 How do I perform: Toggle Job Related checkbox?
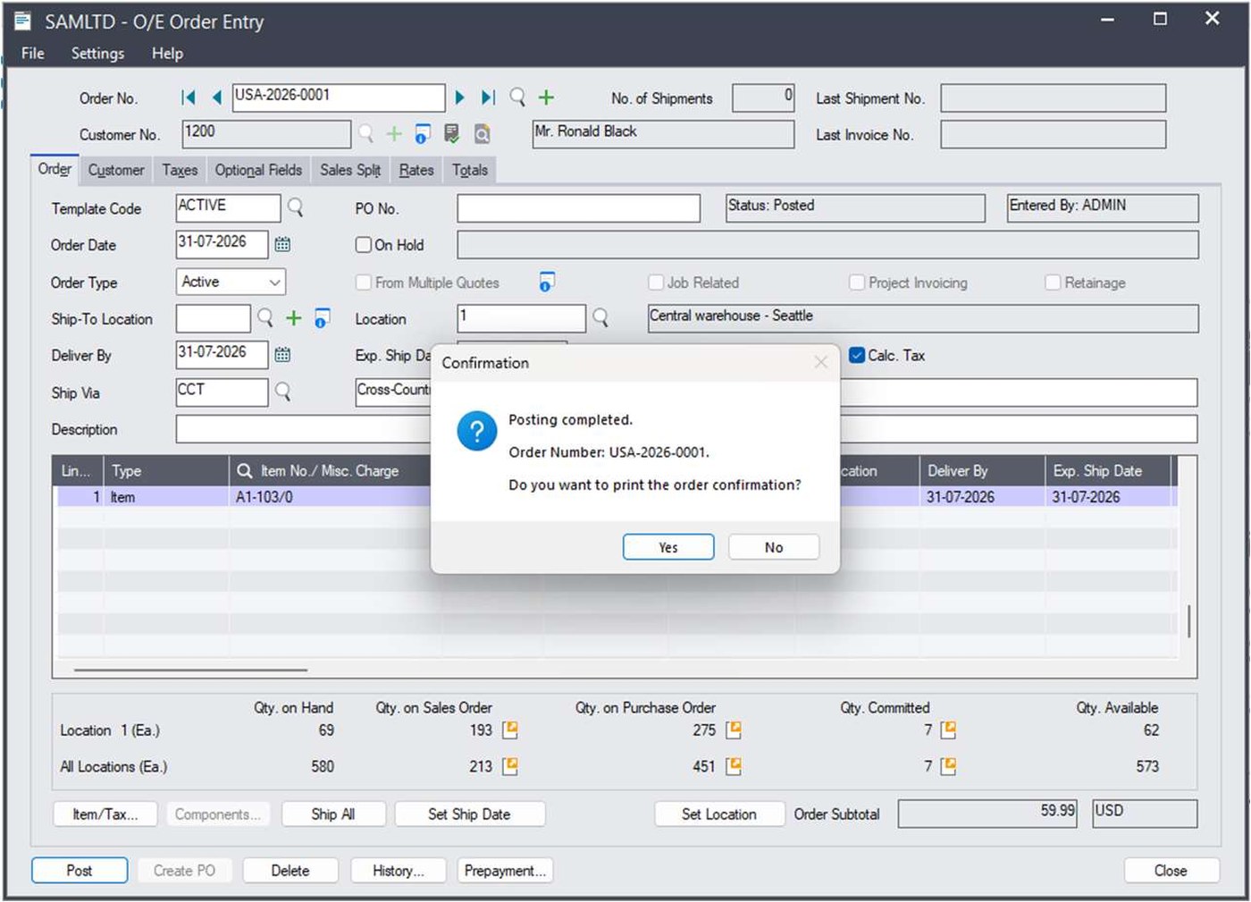656,282
